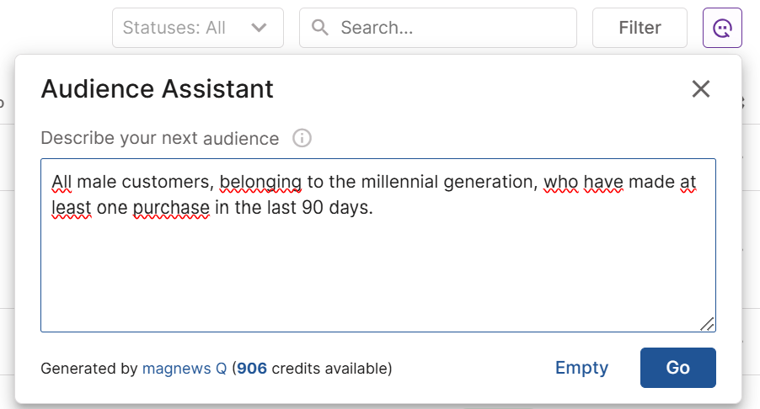Place cursor at "90 days." text
The height and width of the screenshot is (409, 760).
(x=337, y=208)
